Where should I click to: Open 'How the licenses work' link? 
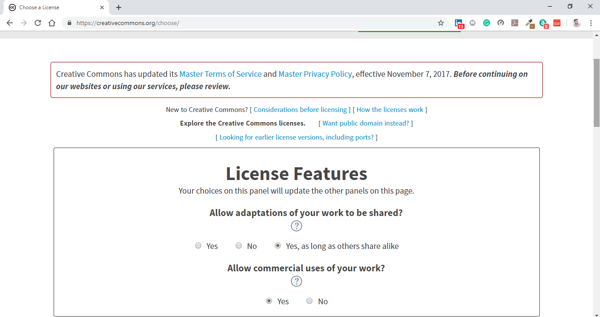(x=390, y=110)
